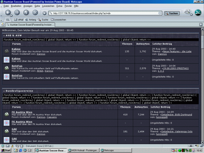Click the Anfang home shortcut
This screenshot has width=204, height=153.
(x=31, y=20)
